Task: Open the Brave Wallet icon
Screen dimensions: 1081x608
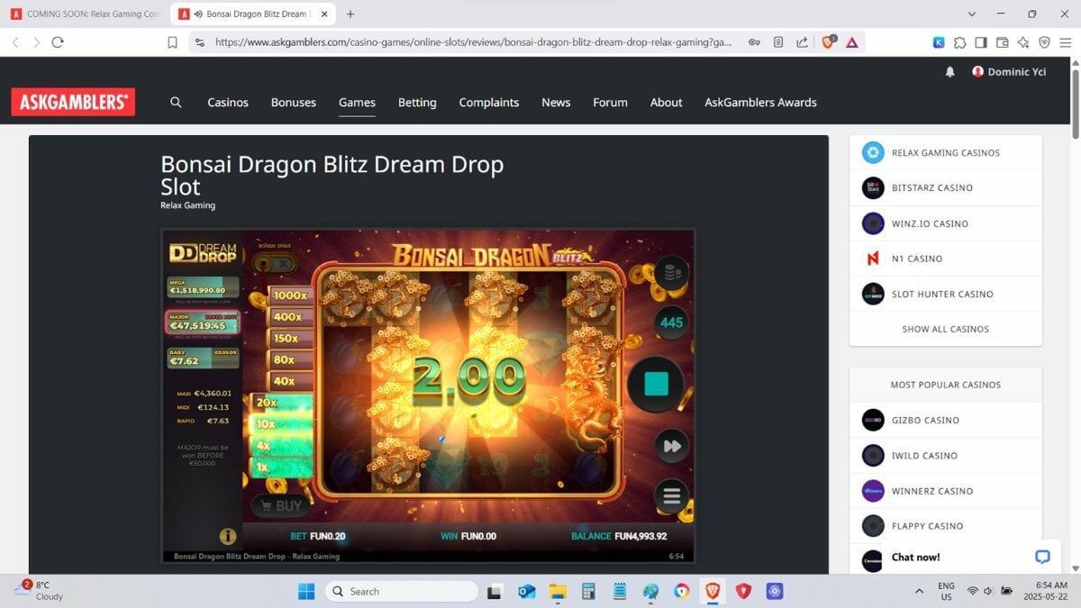Action: tap(1002, 42)
